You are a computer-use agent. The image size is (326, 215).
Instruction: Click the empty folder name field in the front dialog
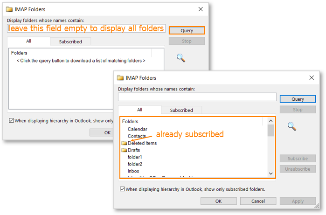pyautogui.click(x=197, y=97)
